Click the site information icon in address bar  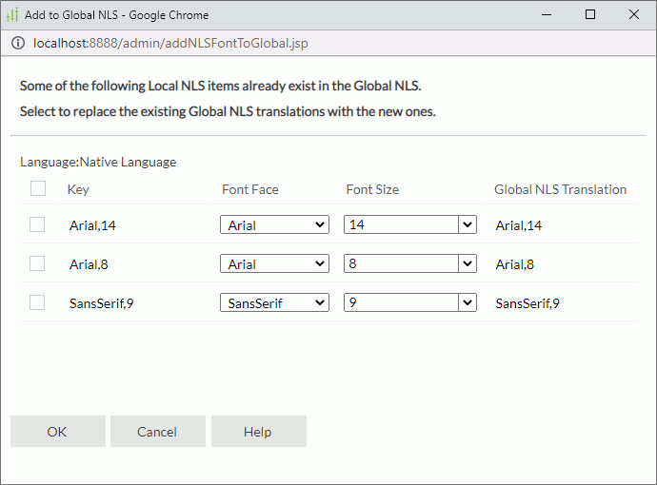point(15,43)
